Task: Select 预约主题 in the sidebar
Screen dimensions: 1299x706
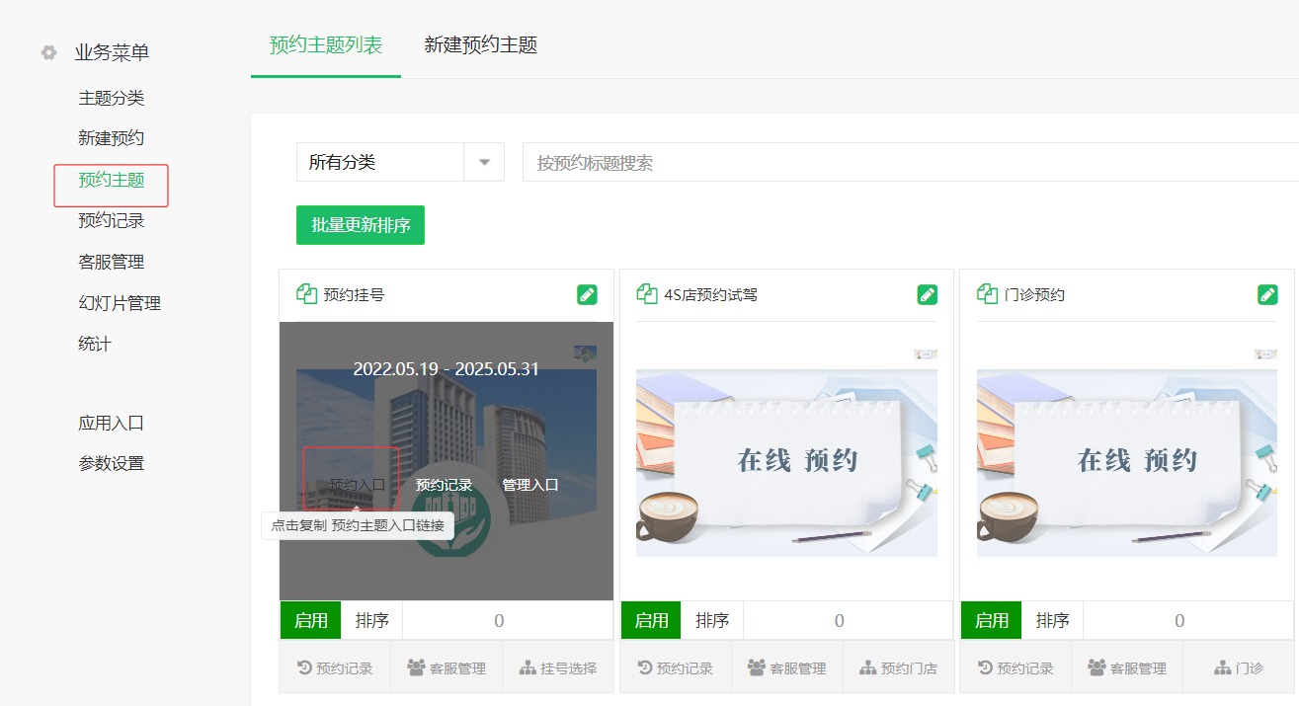Action: click(112, 180)
